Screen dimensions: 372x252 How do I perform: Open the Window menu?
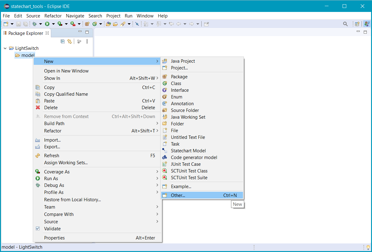[145, 16]
